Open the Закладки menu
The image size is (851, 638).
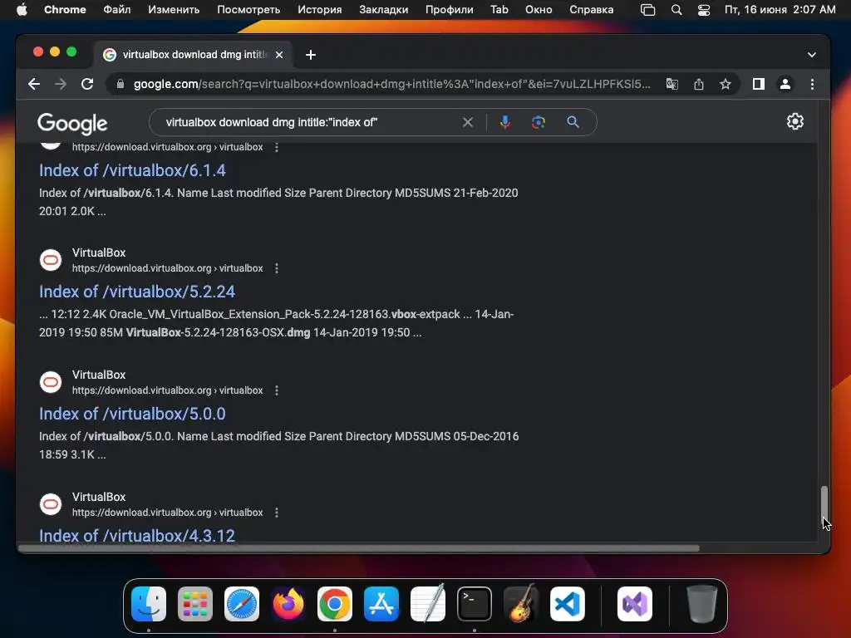tap(383, 9)
